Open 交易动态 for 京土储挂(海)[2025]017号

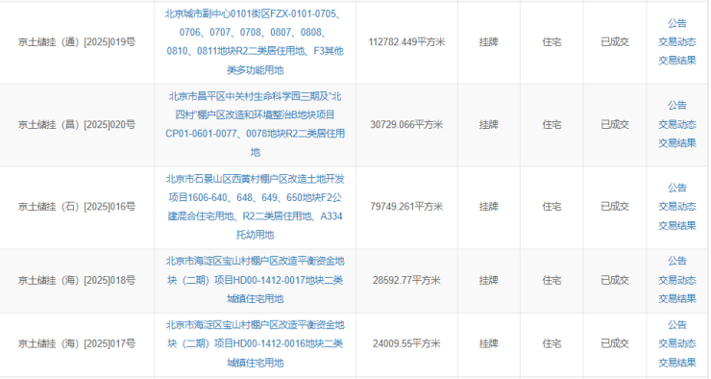(x=677, y=343)
